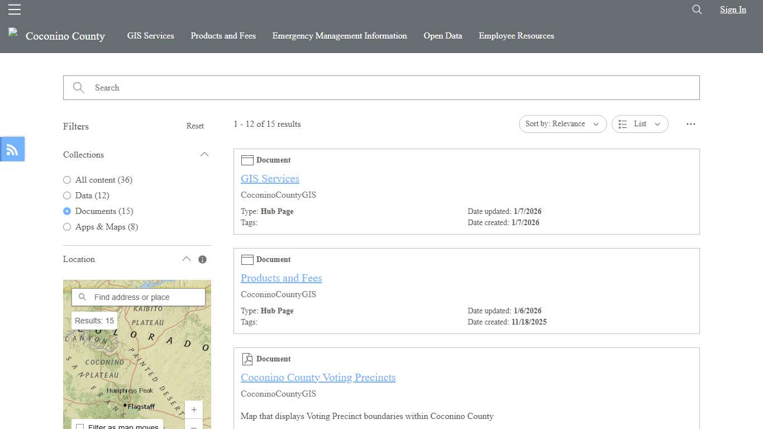Click the magnifier in Find address or place
763x429 pixels.
pos(82,297)
